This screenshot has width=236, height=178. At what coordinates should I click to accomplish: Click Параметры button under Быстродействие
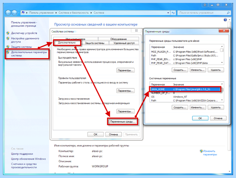click(x=125, y=70)
